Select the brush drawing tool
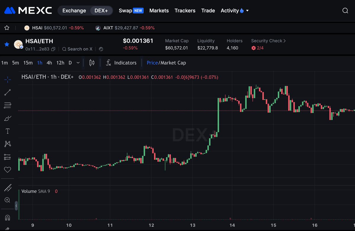This screenshot has height=231, width=355. (x=8, y=118)
